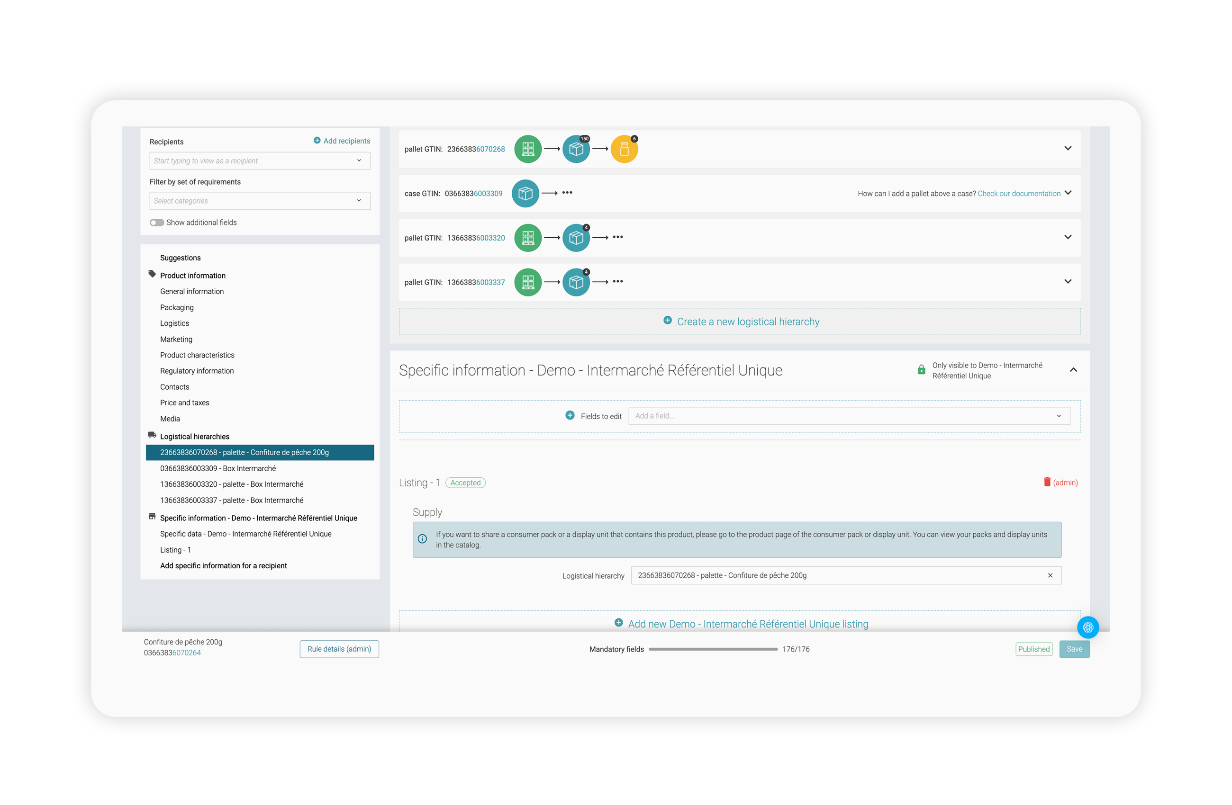Click the case icon in the 13663836003320 row
This screenshot has height=805, width=1232.
tap(576, 238)
